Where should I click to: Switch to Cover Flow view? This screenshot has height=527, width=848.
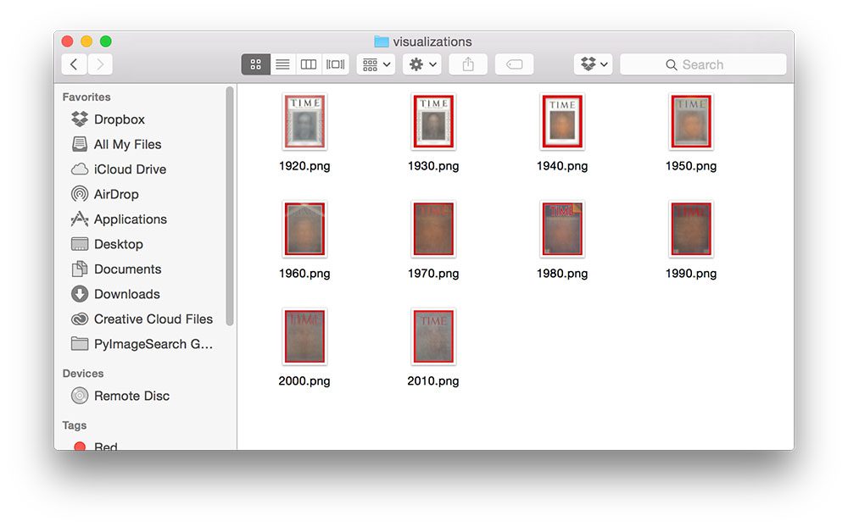coord(336,64)
